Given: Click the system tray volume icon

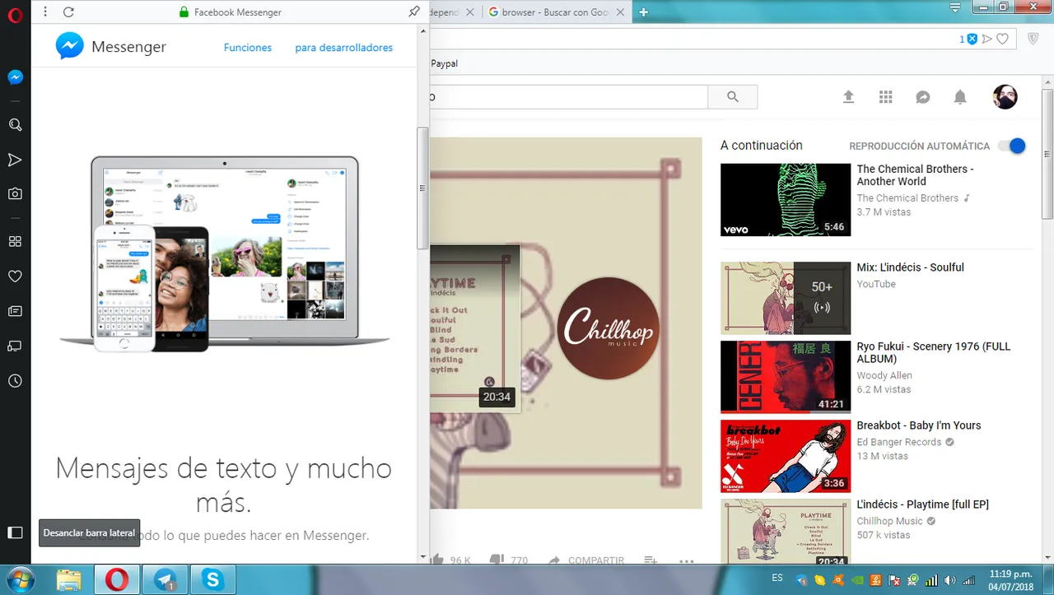Looking at the screenshot, I should 949,580.
